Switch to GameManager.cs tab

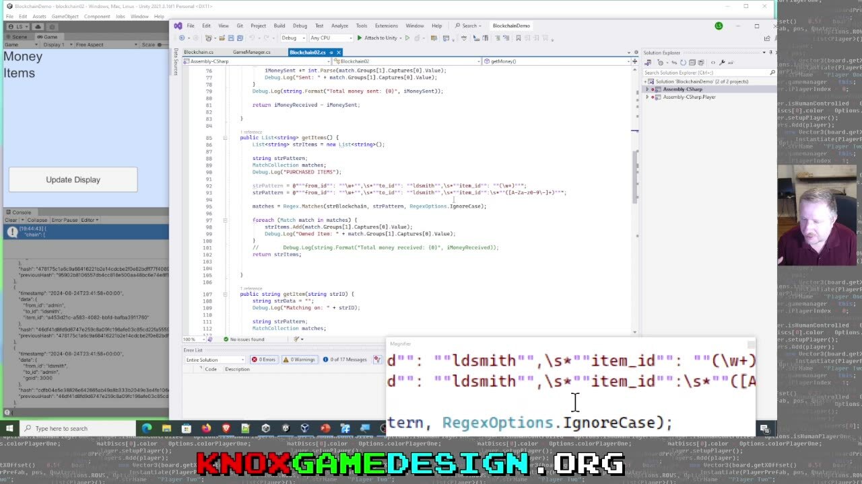[251, 52]
